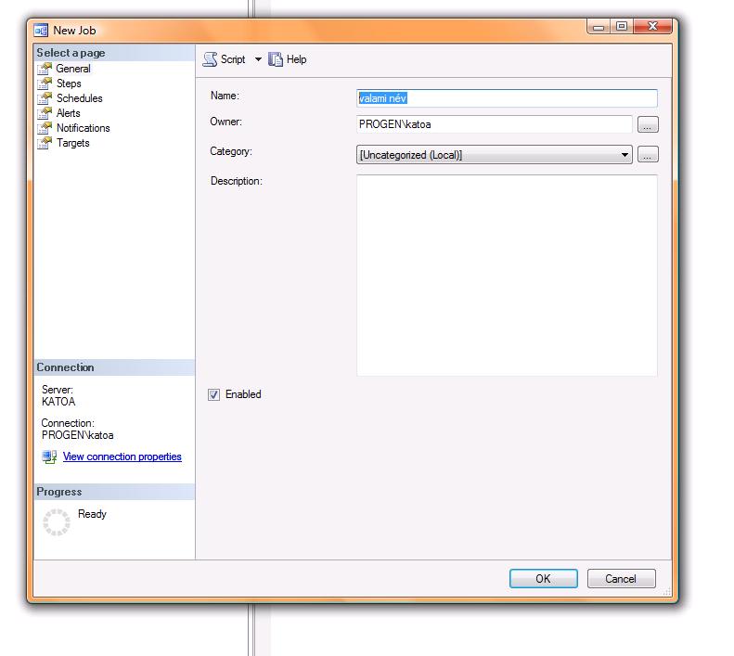Click the Alerts page icon

(45, 113)
